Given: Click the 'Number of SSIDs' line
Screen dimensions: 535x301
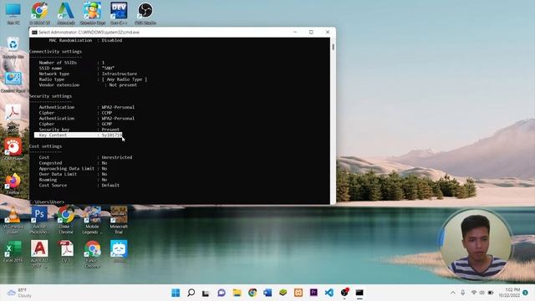Looking at the screenshot, I should pyautogui.click(x=72, y=63).
